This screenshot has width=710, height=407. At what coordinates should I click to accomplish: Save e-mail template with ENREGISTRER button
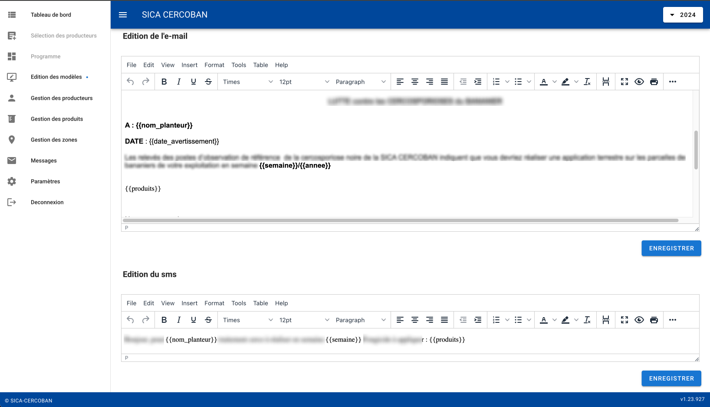(x=671, y=248)
